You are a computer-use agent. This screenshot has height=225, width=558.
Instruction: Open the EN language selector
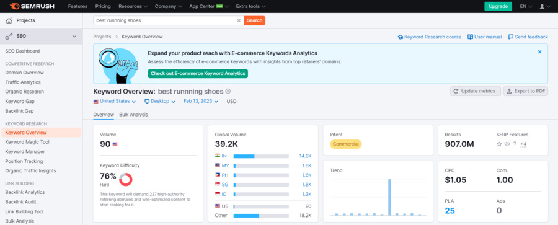526,6
